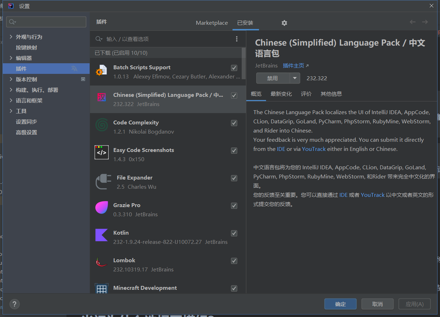Screen dimensions: 440x317
Task: Open the 最新变化 tab
Action: [281, 94]
